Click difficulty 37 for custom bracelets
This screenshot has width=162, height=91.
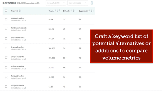[x=64, y=19]
